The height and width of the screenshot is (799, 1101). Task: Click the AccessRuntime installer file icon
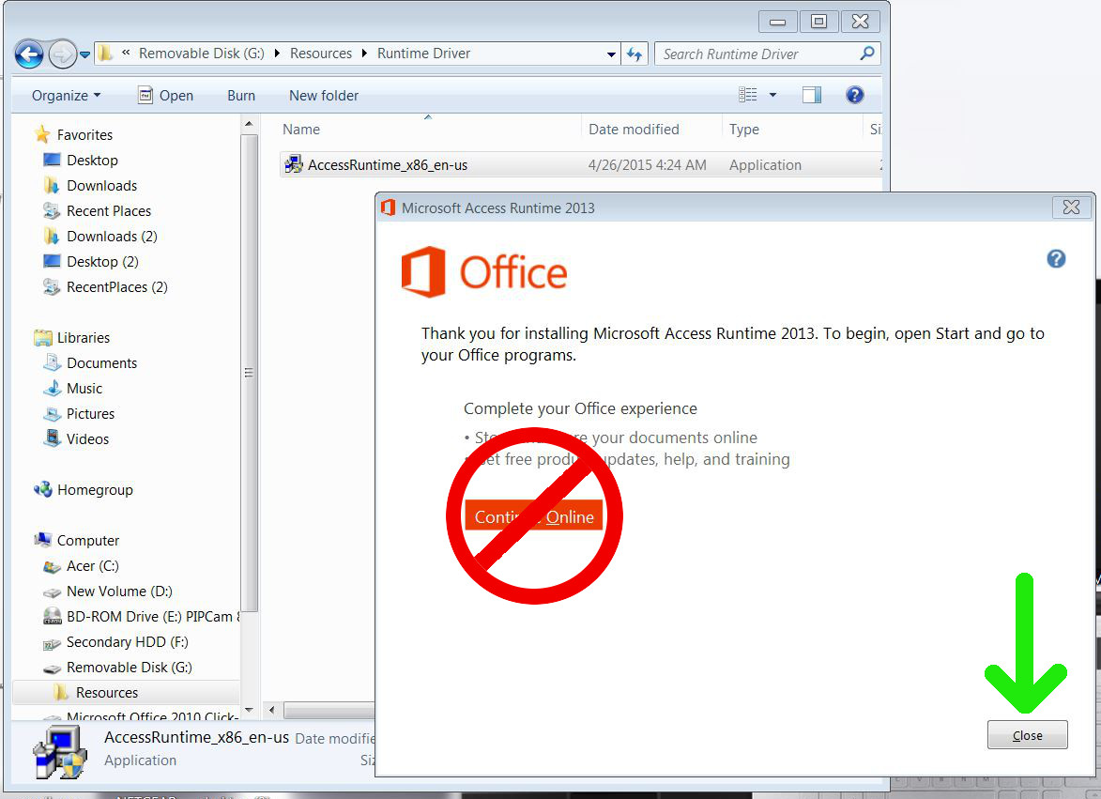[293, 165]
